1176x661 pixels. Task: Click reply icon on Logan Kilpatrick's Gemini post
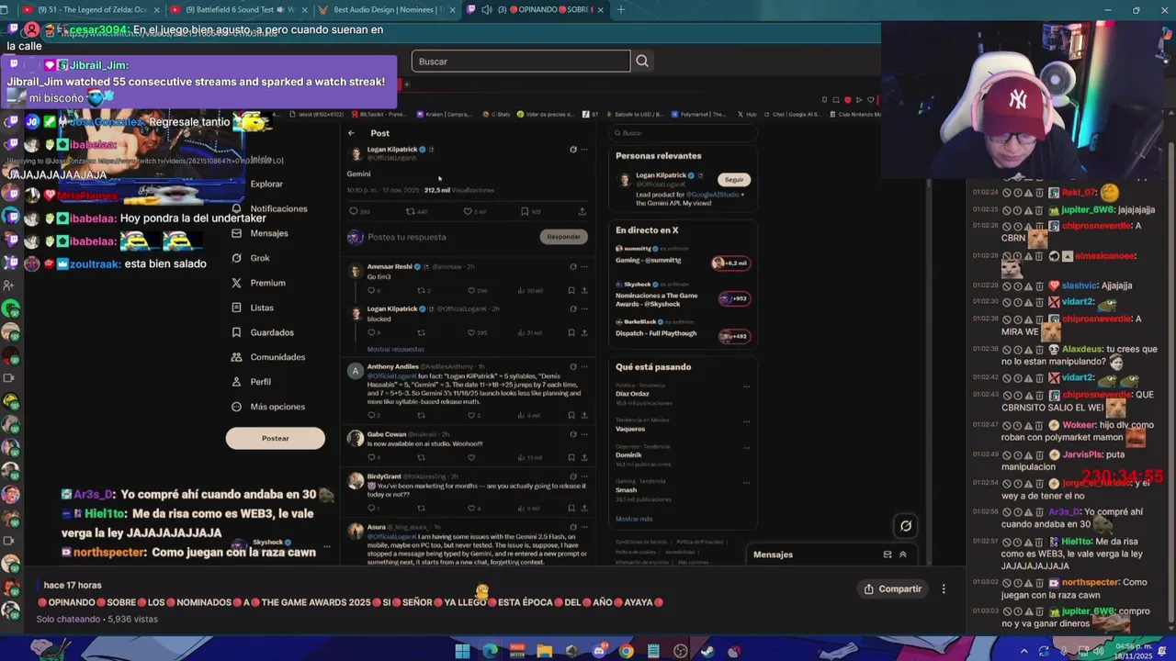(x=353, y=211)
